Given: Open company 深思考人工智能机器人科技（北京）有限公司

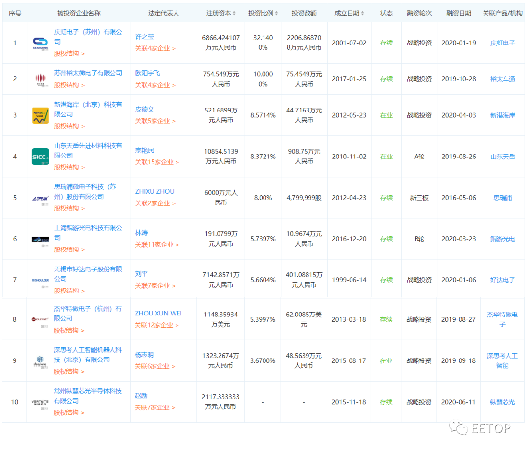Looking at the screenshot, I should [88, 355].
